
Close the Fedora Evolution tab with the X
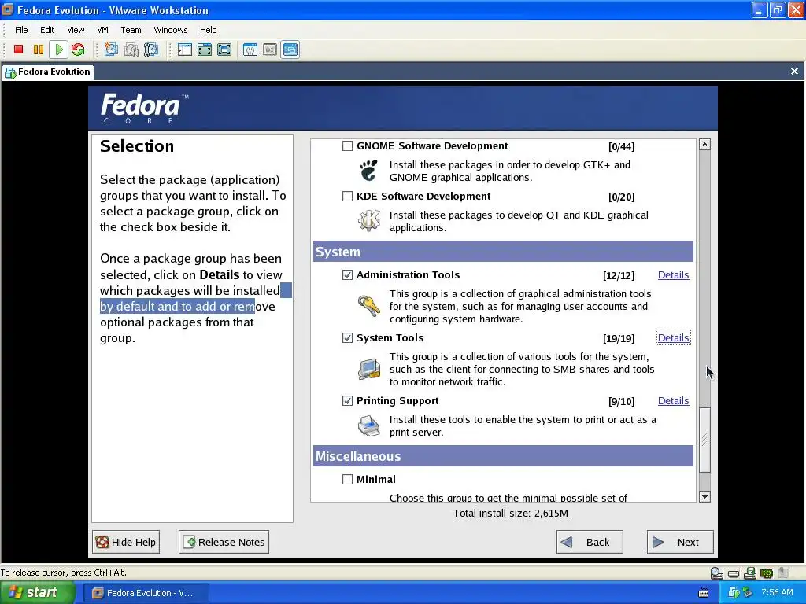(794, 72)
